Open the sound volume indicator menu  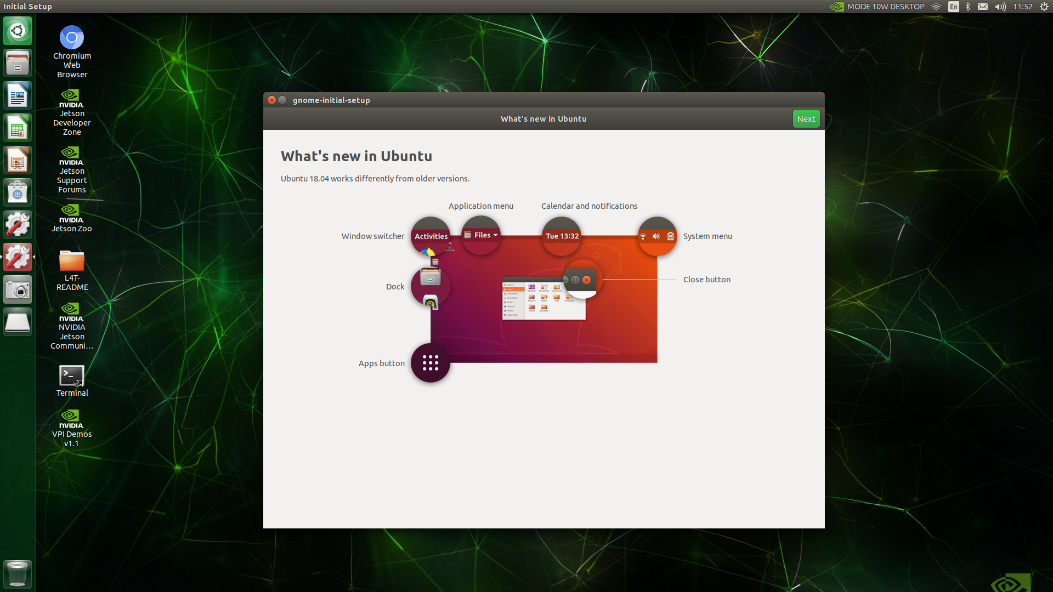pyautogui.click(x=1000, y=7)
